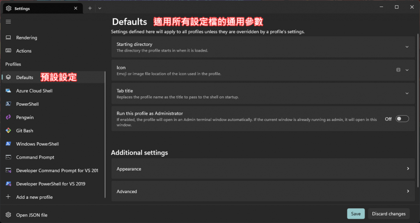The height and width of the screenshot is (223, 420).
Task: Click the PowerShell profile icon
Action: click(8, 104)
